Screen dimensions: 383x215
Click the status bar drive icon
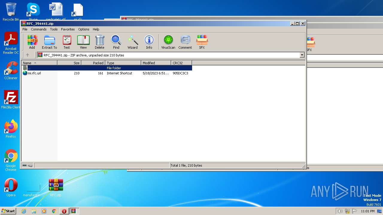[x=25, y=165]
